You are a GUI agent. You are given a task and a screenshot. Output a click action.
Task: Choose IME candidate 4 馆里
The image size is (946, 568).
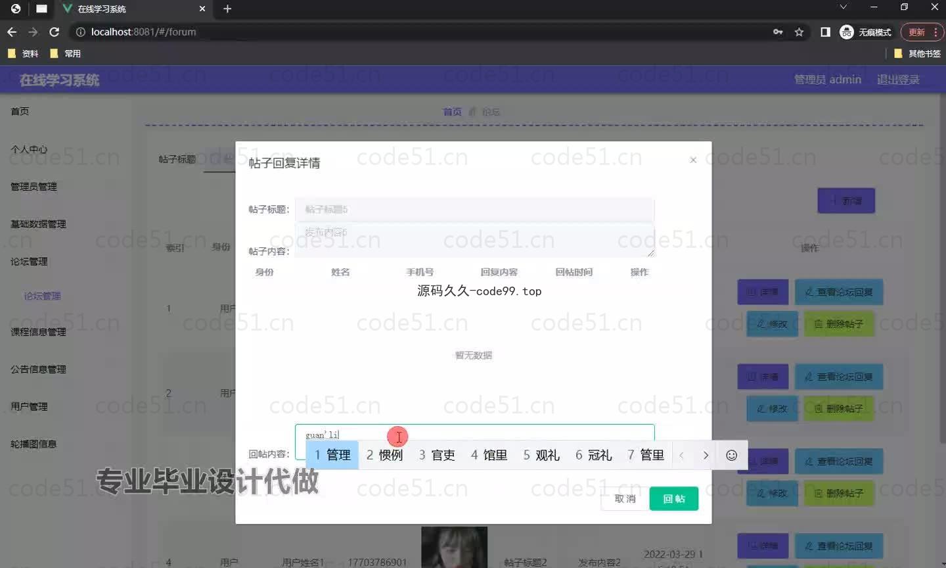click(x=489, y=455)
